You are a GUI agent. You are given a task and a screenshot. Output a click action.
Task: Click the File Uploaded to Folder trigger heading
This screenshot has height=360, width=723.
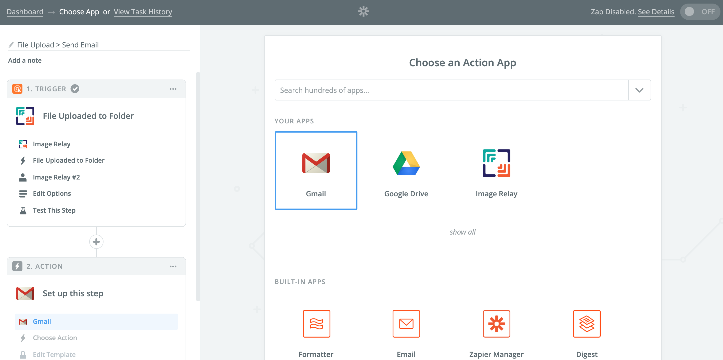(x=88, y=116)
